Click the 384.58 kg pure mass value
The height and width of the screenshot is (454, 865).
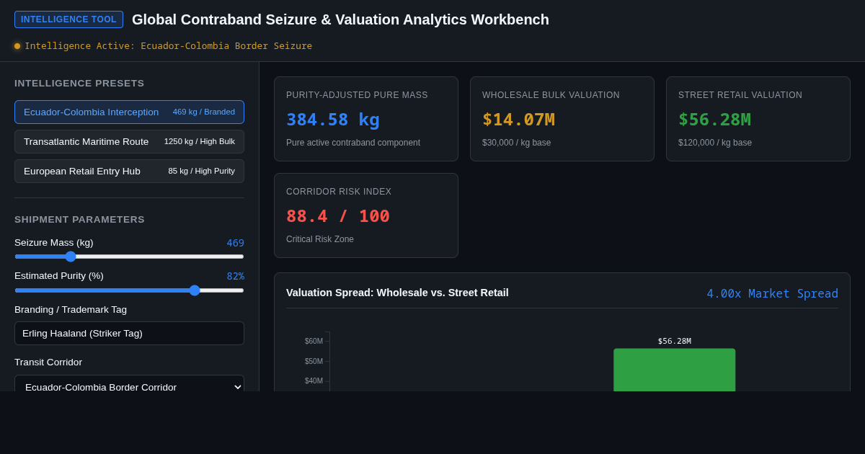click(333, 120)
